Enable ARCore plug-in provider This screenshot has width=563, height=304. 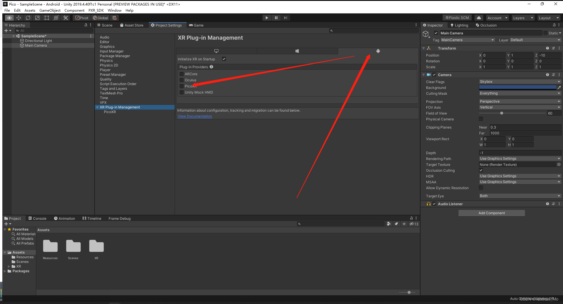coord(182,74)
